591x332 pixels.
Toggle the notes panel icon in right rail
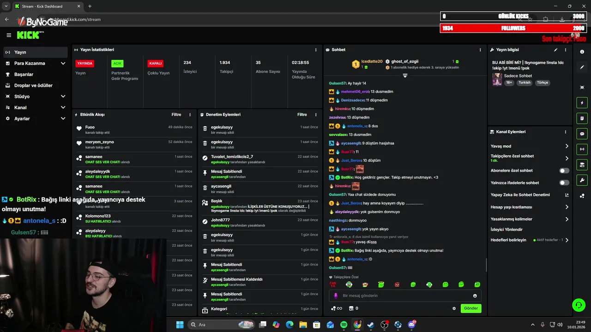(582, 118)
